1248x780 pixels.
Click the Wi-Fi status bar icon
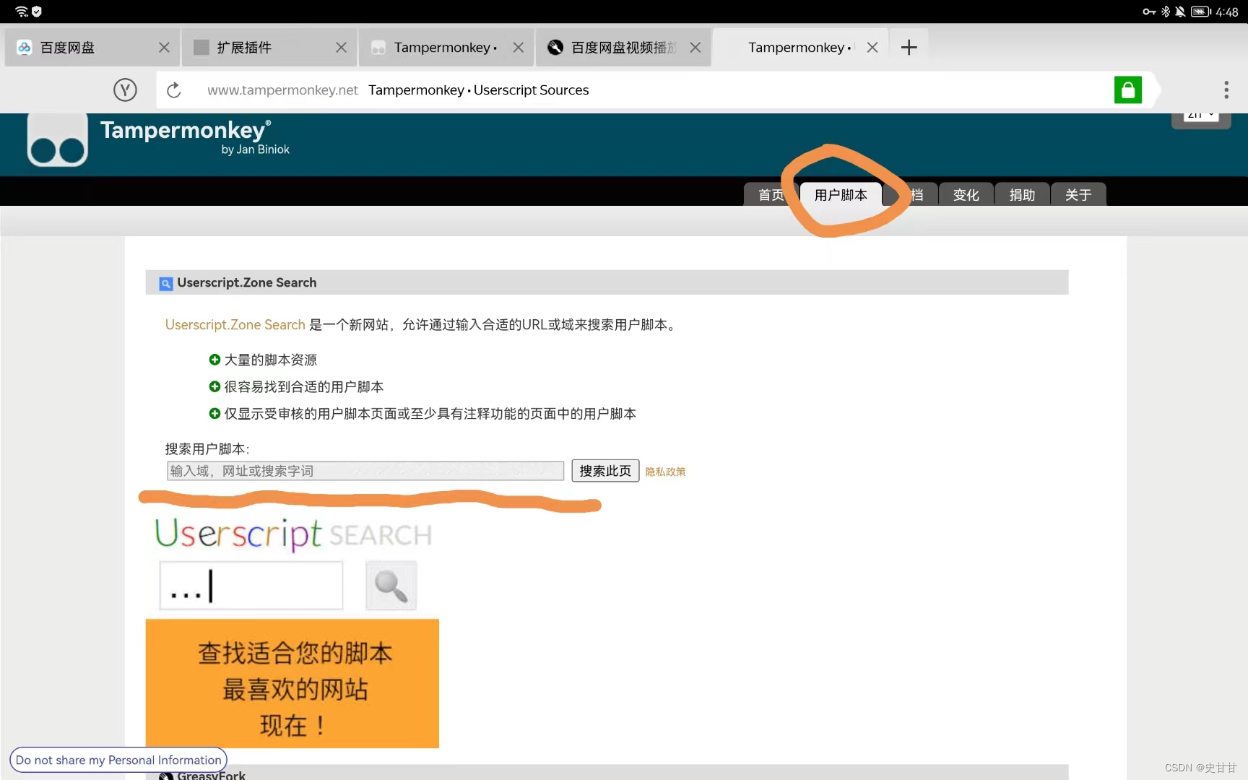[21, 11]
